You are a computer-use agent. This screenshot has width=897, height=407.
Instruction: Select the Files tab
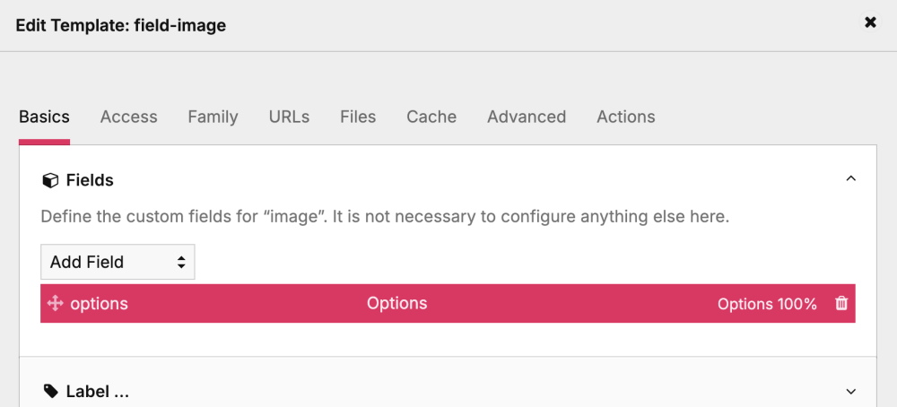pos(358,117)
